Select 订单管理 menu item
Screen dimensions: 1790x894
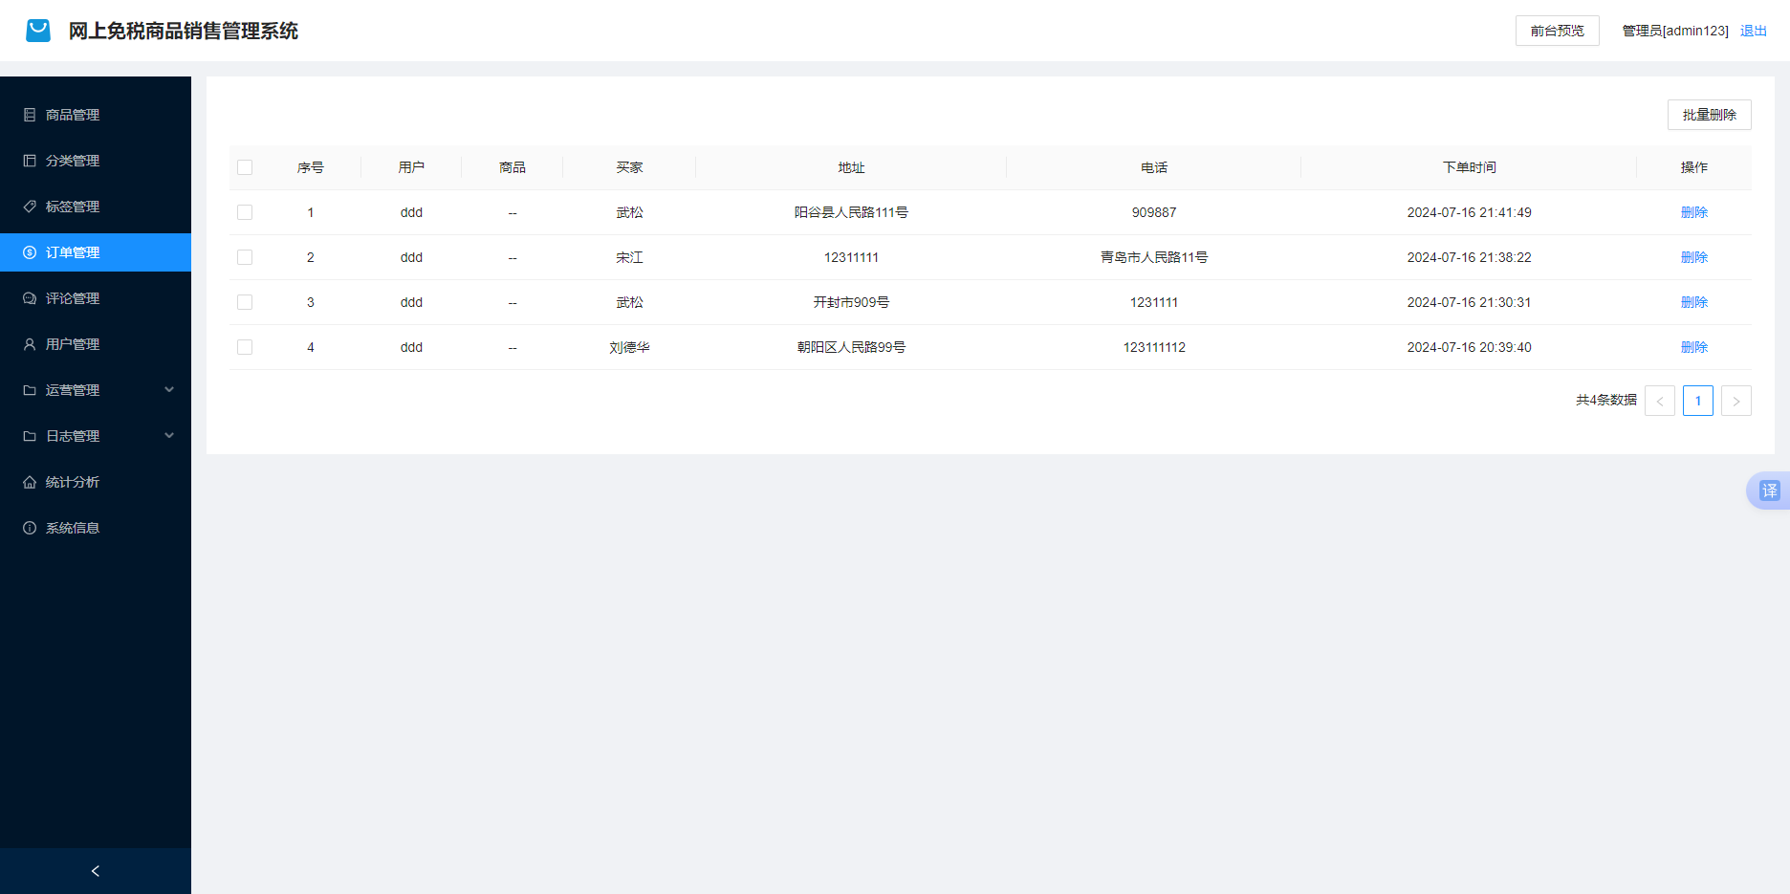pyautogui.click(x=96, y=252)
